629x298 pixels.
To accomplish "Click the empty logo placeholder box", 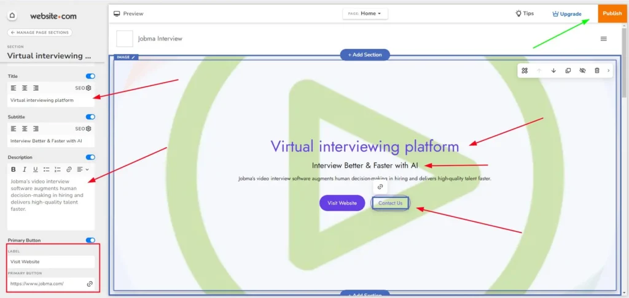I will point(125,39).
